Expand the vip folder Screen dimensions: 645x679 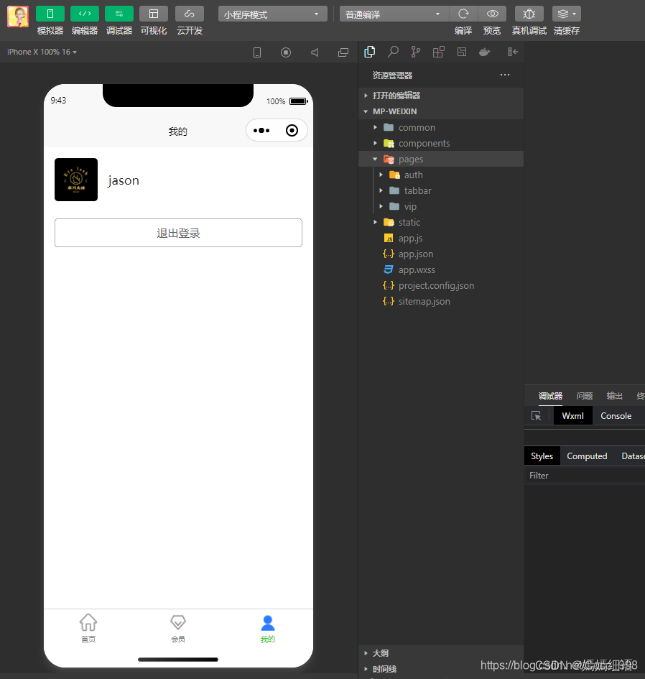[x=441, y=206]
